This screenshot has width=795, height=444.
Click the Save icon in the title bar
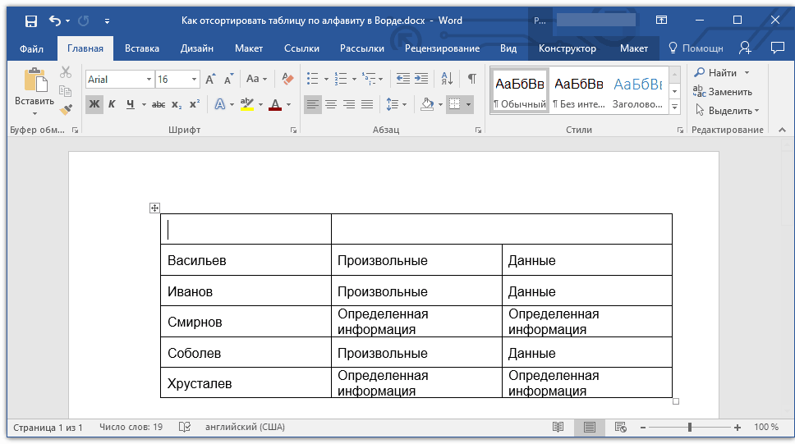point(30,21)
